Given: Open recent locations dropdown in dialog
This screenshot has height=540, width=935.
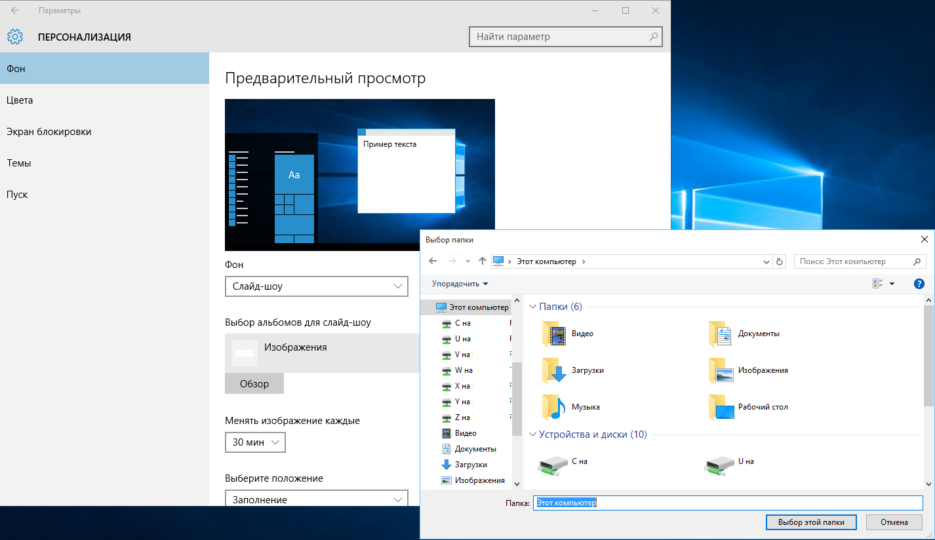Looking at the screenshot, I should pyautogui.click(x=467, y=261).
